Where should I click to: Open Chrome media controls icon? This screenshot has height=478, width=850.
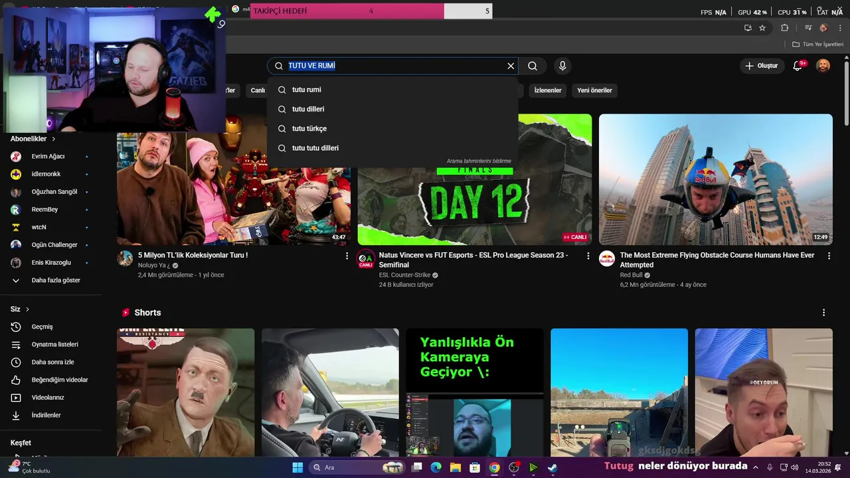pyautogui.click(x=808, y=28)
